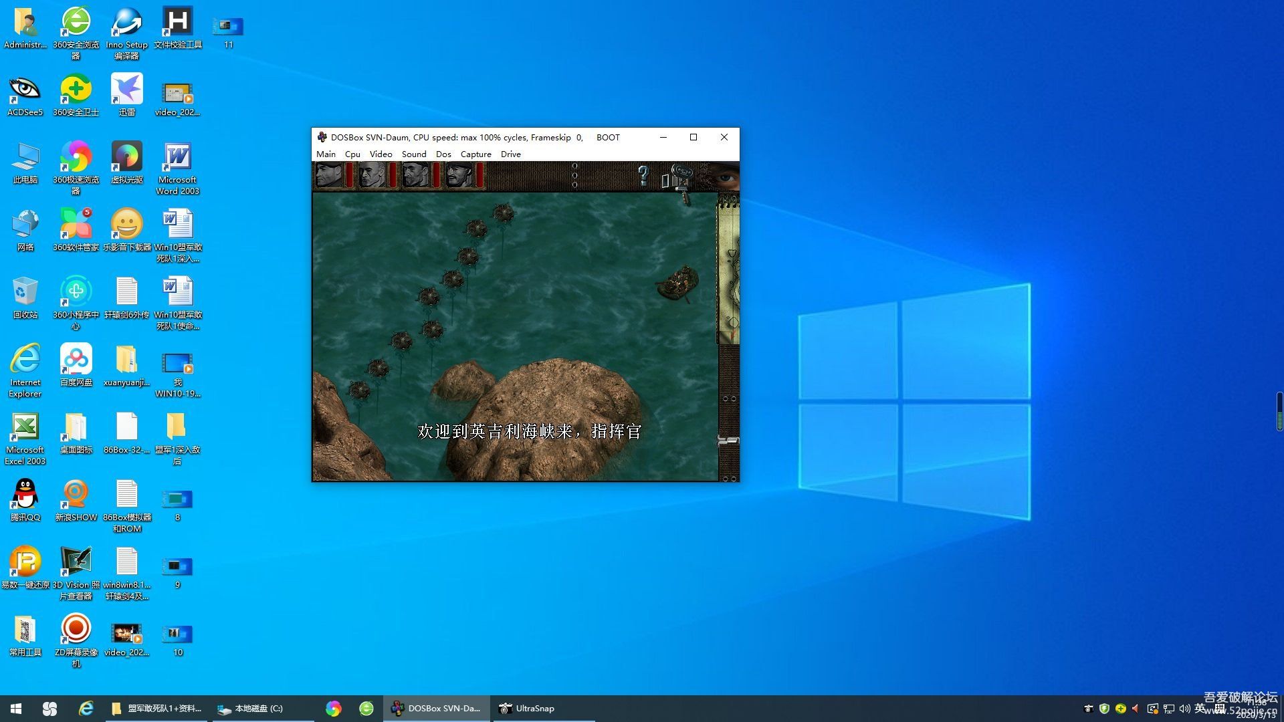This screenshot has height=722, width=1284.
Task: Open the Cpu menu in DOSBox
Action: [352, 154]
